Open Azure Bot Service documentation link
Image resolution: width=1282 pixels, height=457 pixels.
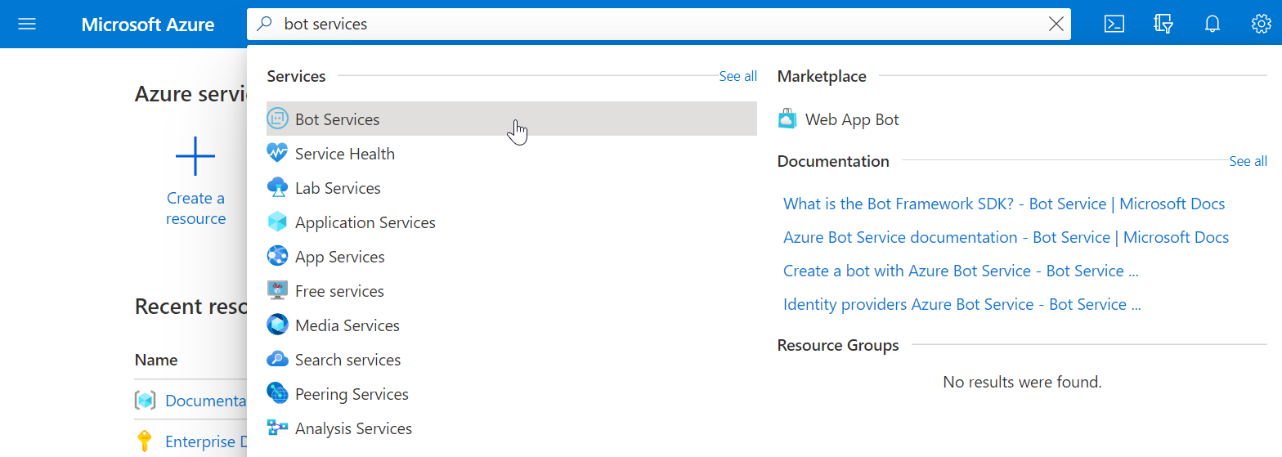click(1005, 237)
